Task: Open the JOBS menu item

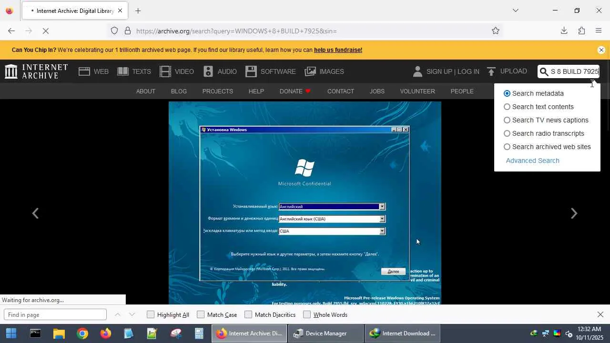Action: pyautogui.click(x=377, y=91)
